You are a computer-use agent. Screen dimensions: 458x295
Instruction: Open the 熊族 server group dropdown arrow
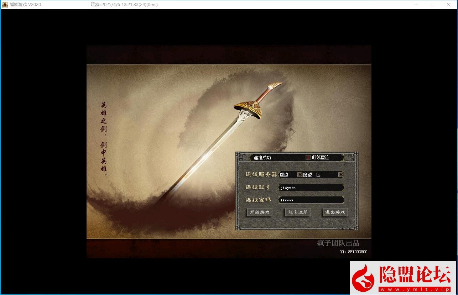pos(300,174)
